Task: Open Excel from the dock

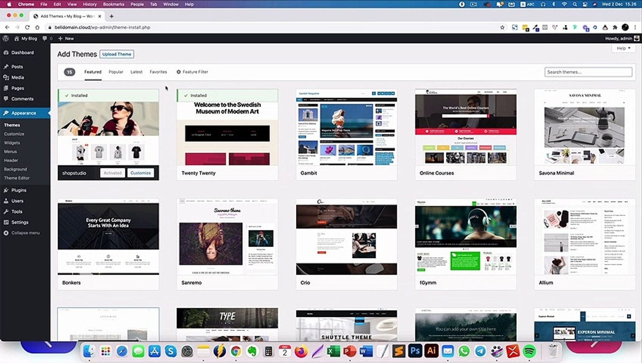Action: (x=334, y=351)
